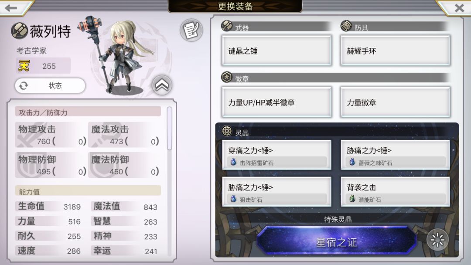
Task: Open the notepad and quill icon
Action: 191,30
